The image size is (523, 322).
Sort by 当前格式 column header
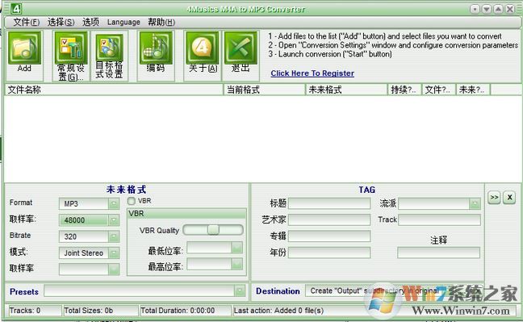pyautogui.click(x=265, y=90)
